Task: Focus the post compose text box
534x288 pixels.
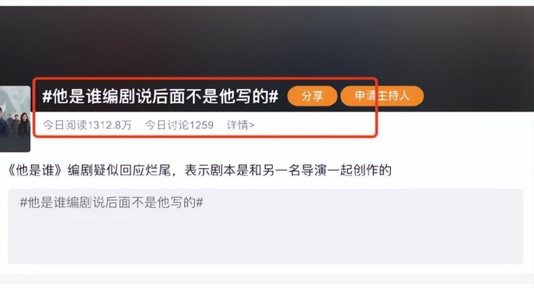Action: pos(265,227)
